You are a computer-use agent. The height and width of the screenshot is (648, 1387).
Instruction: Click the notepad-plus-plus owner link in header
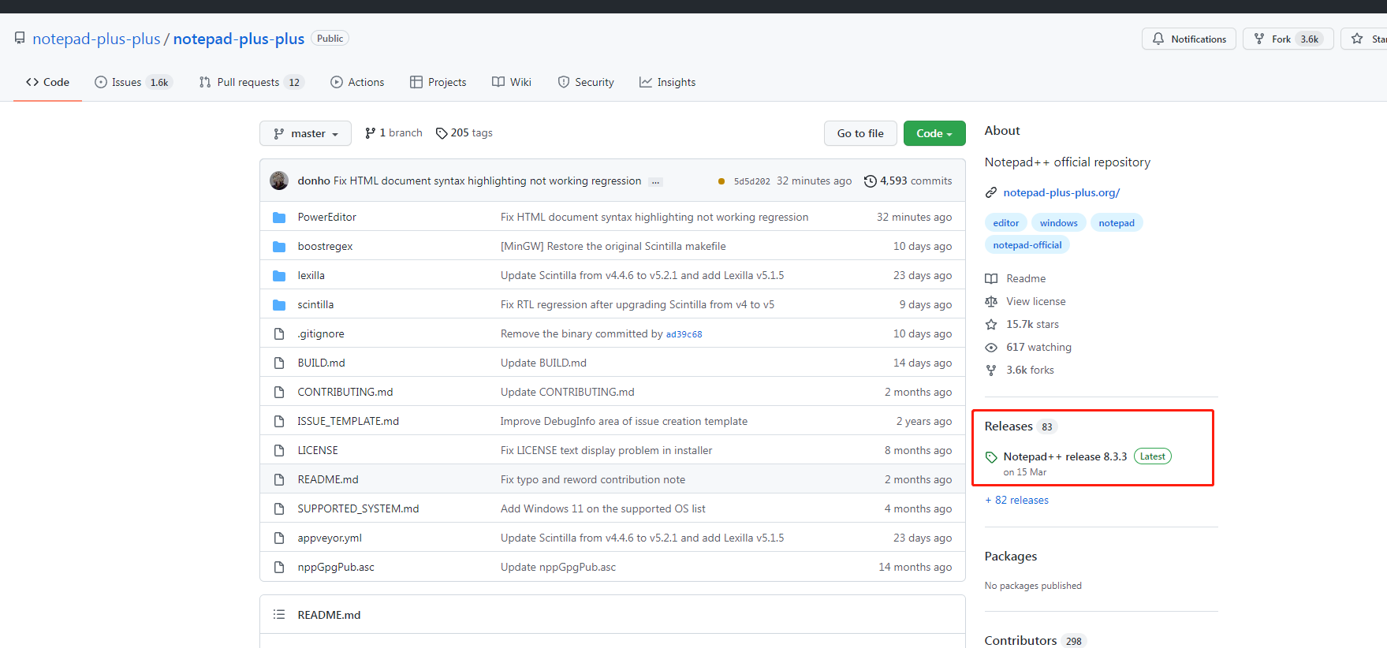(x=96, y=39)
